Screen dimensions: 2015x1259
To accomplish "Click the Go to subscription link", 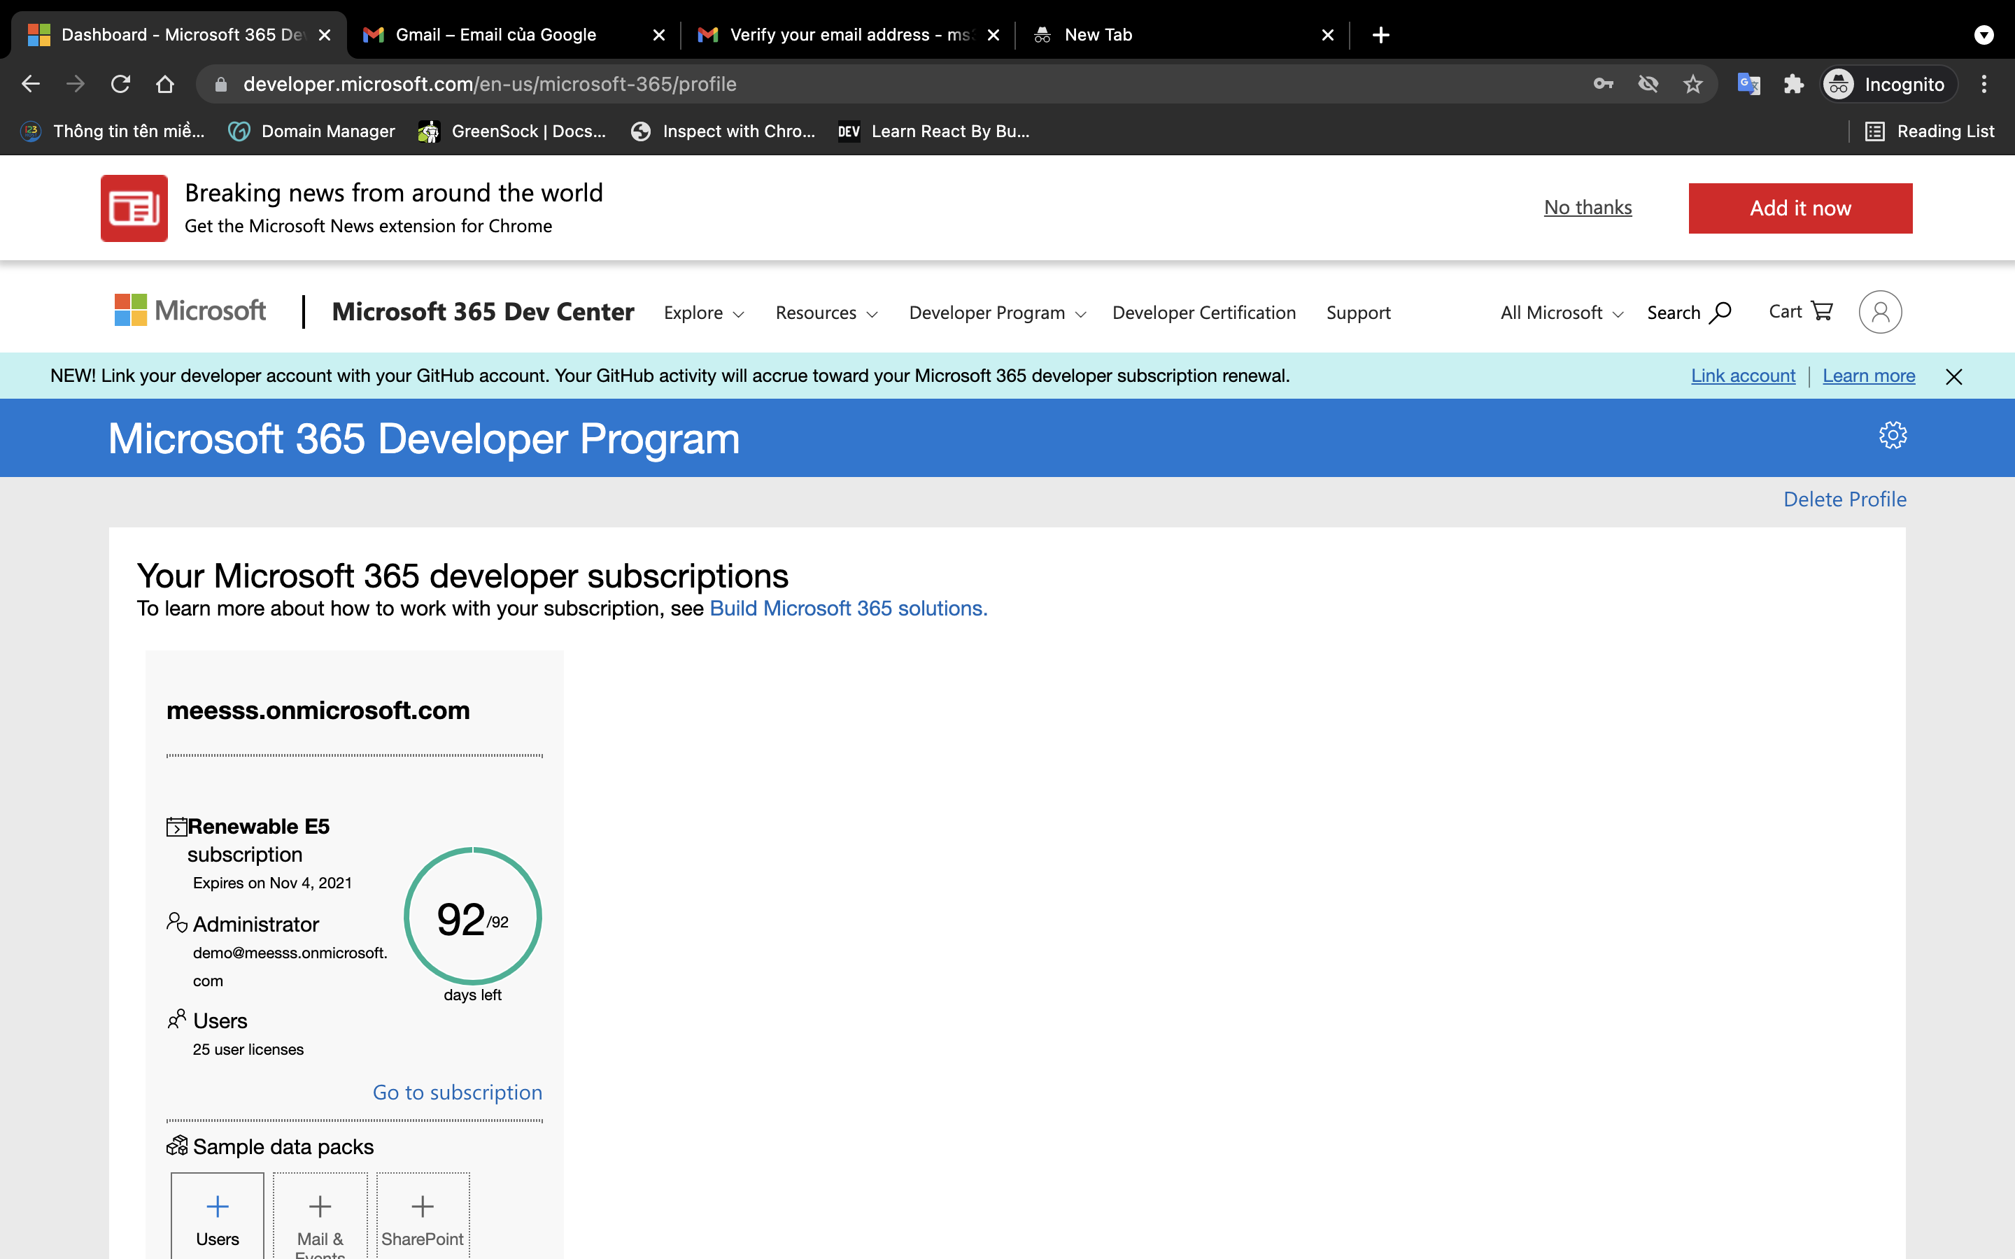I will coord(457,1092).
